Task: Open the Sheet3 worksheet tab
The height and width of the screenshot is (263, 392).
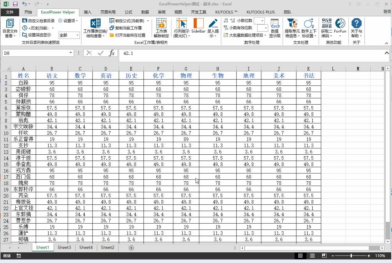Action: click(x=64, y=247)
